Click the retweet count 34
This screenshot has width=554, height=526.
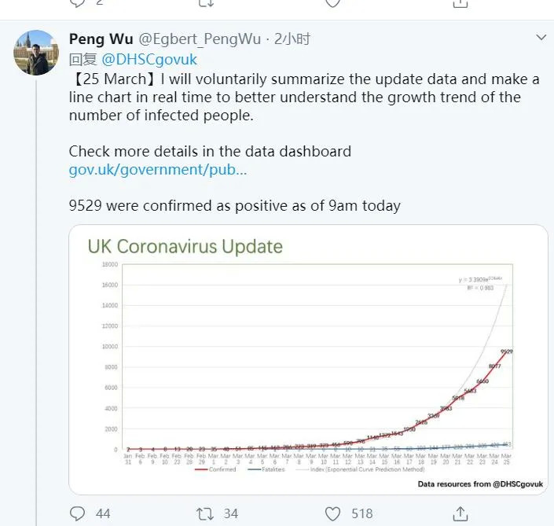(230, 513)
